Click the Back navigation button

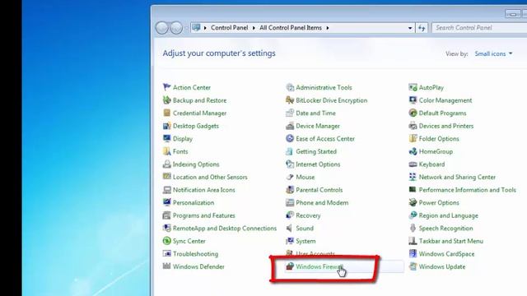coord(161,28)
